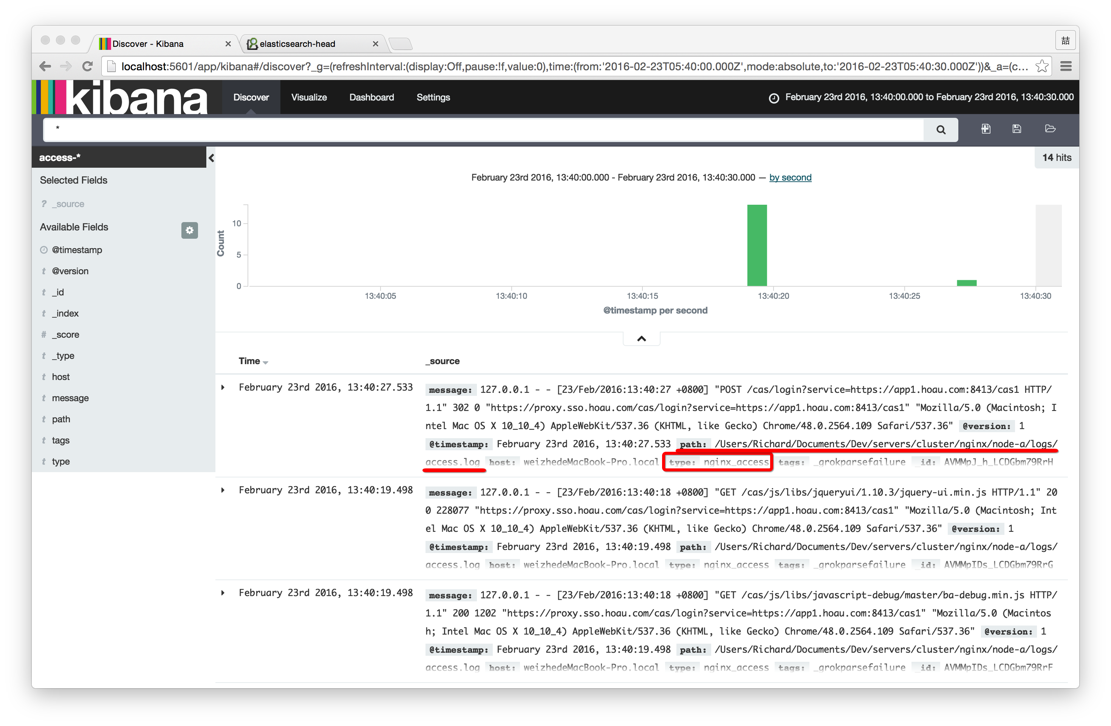Select the @timestamp available field
Screen dimensions: 1111x726
pyautogui.click(x=77, y=250)
